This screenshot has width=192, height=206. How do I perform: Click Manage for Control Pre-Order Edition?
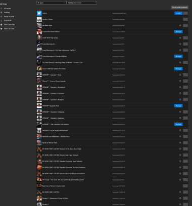tap(178, 32)
